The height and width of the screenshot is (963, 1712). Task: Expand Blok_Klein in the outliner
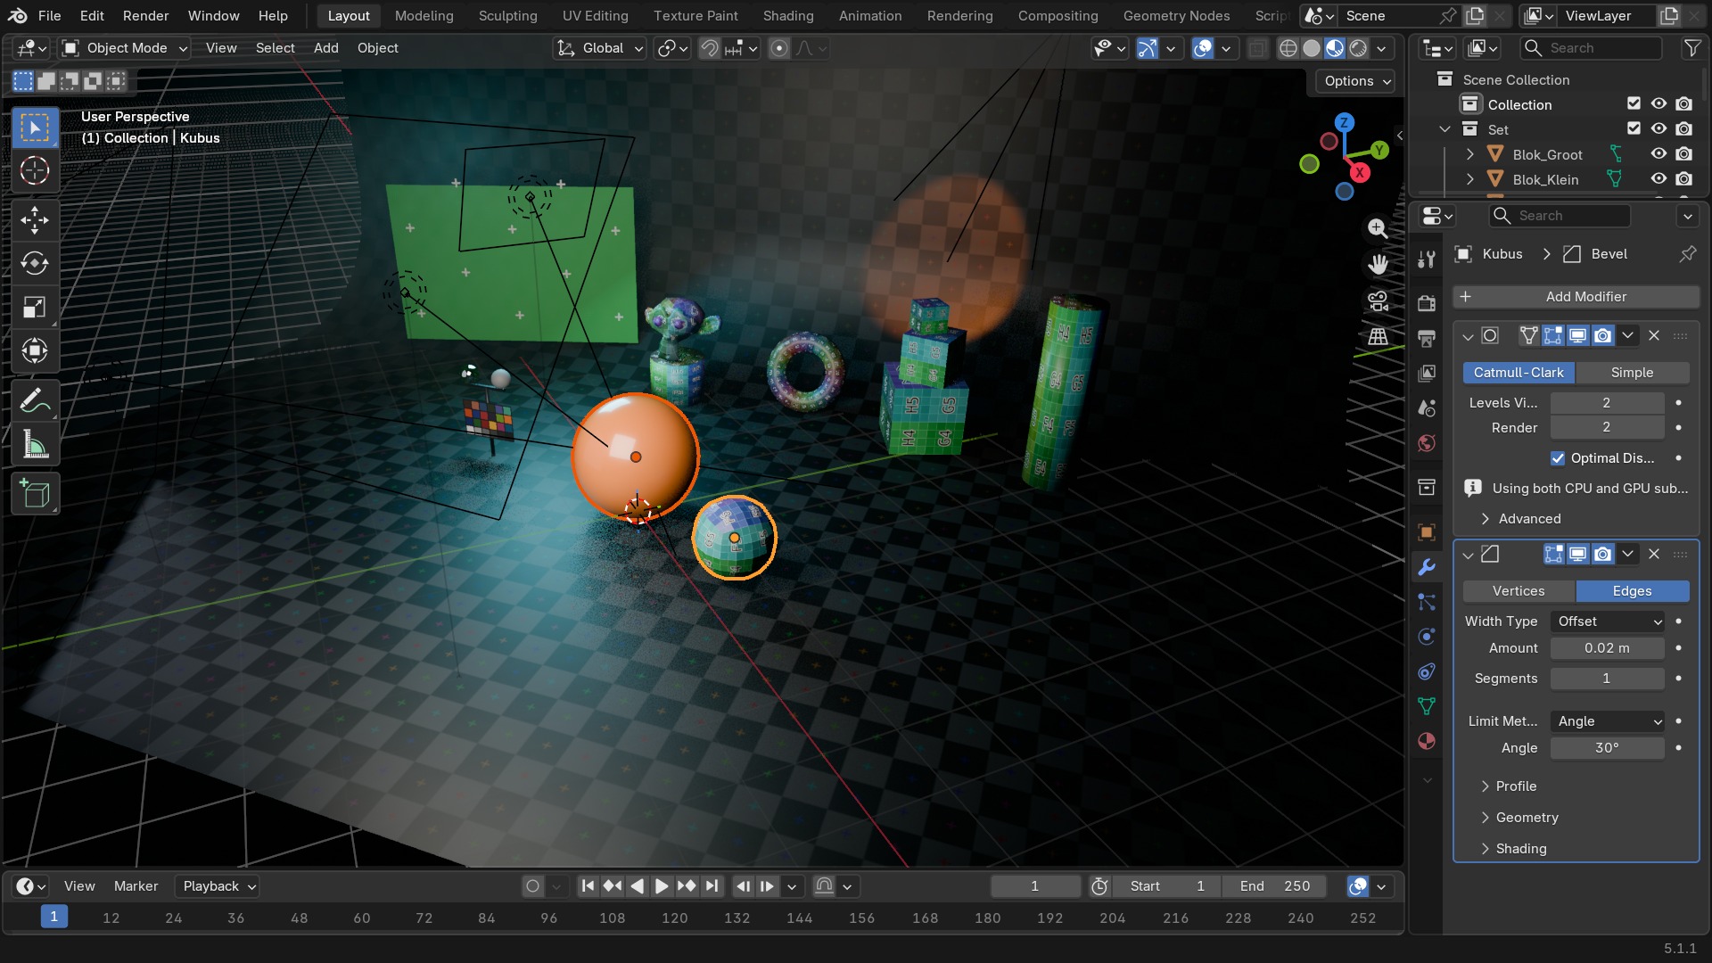coord(1469,179)
